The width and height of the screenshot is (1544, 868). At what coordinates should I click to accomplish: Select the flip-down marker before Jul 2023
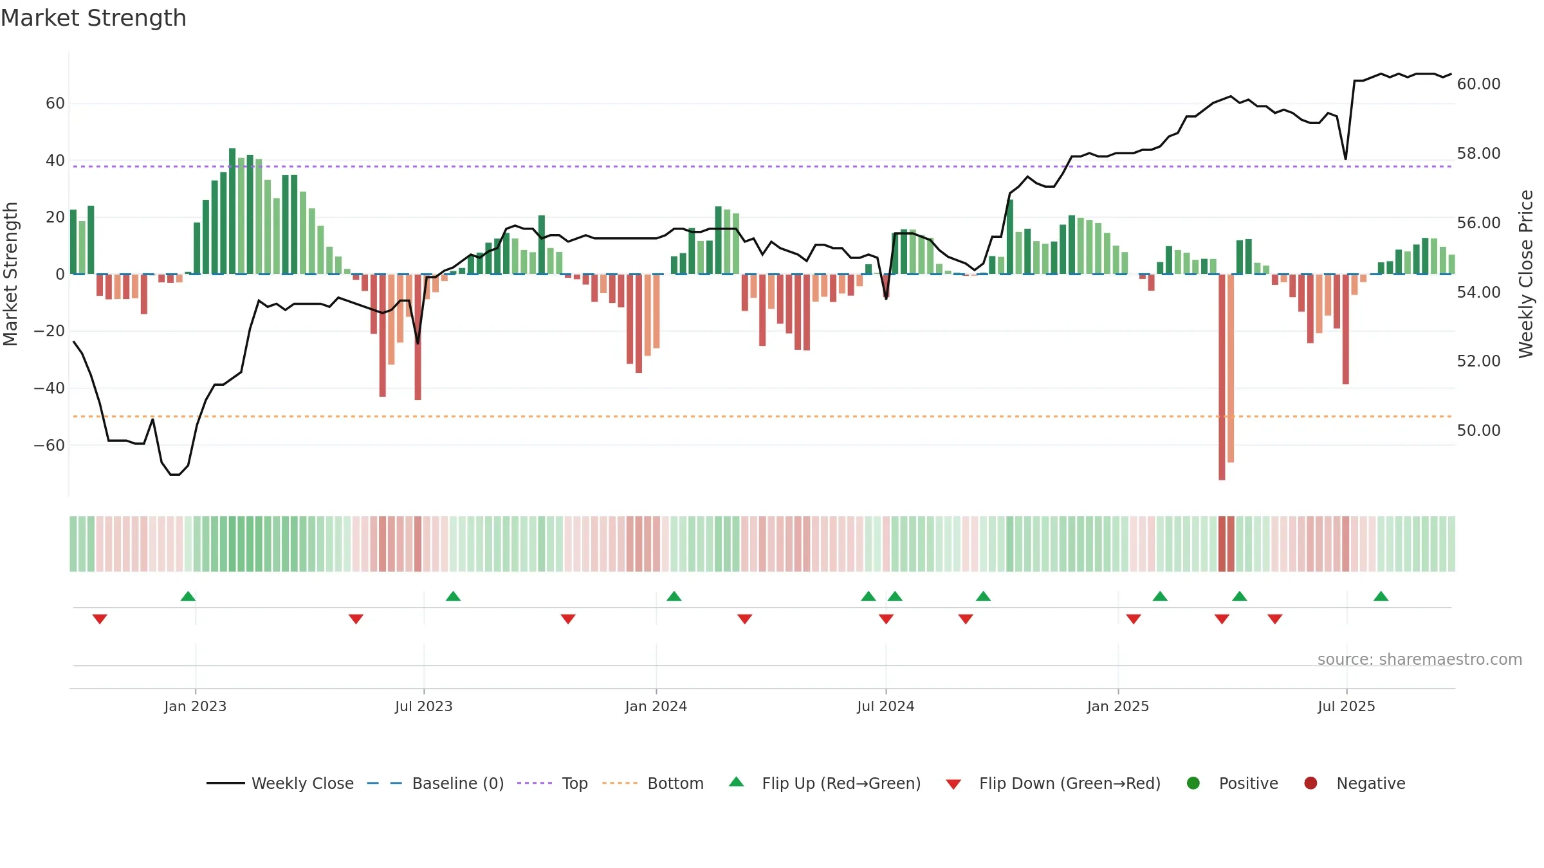356,619
